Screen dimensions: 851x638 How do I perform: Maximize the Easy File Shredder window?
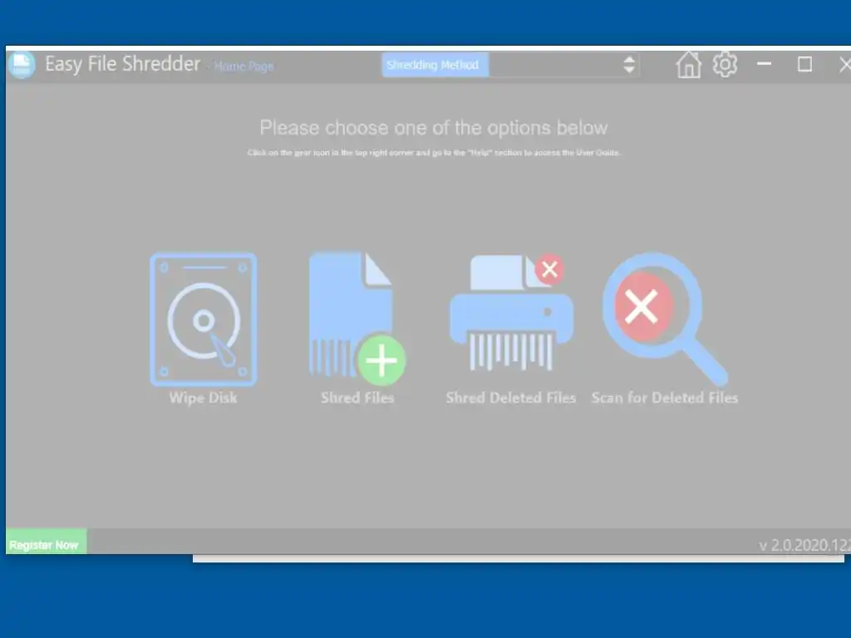click(804, 65)
